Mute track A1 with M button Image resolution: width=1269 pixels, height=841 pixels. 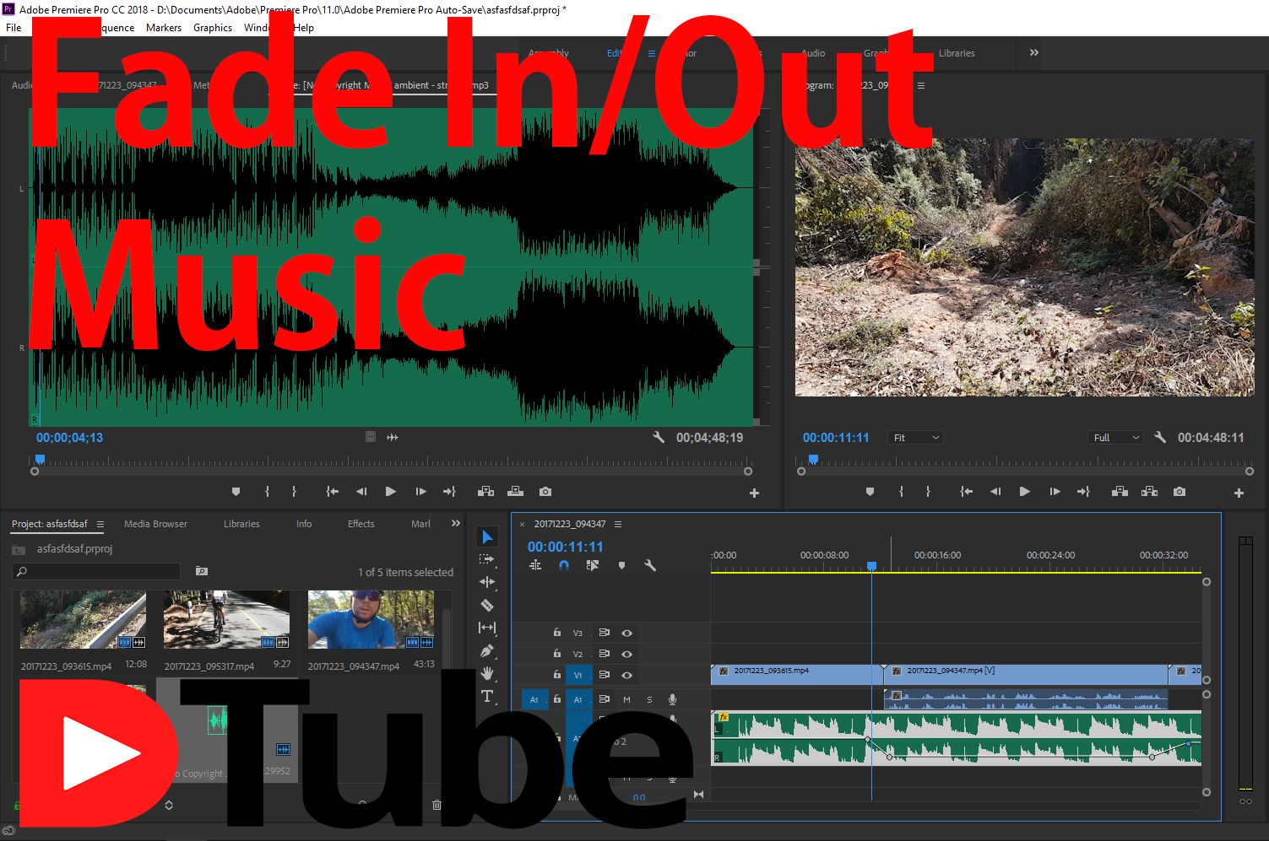point(626,699)
